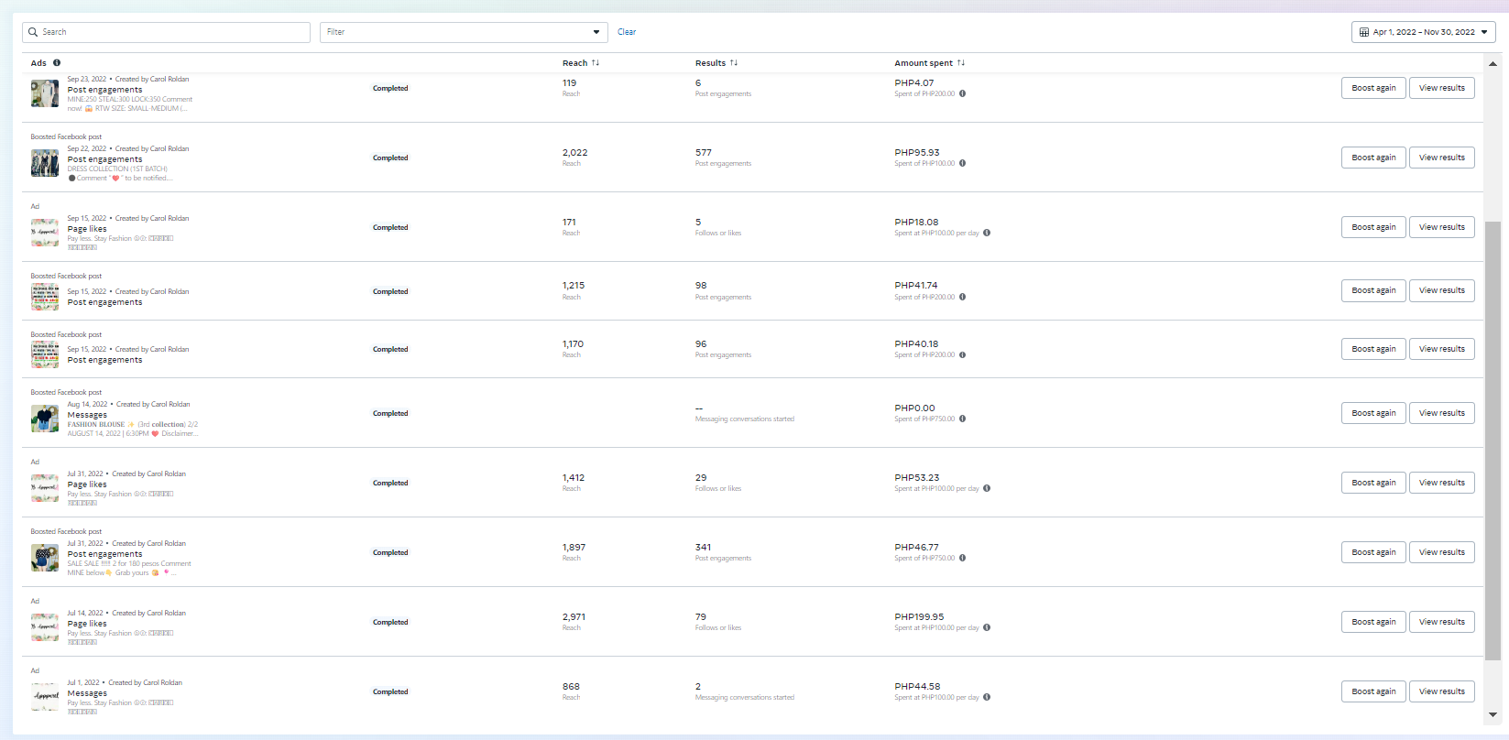Show info icon beside PHP44.58 daily budget
1509x740 pixels.
(987, 697)
